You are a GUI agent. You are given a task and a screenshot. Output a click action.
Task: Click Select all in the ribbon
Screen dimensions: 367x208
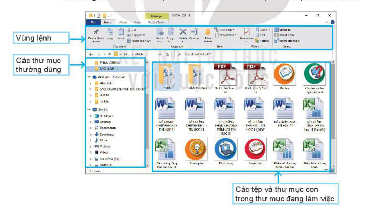[x=283, y=30]
